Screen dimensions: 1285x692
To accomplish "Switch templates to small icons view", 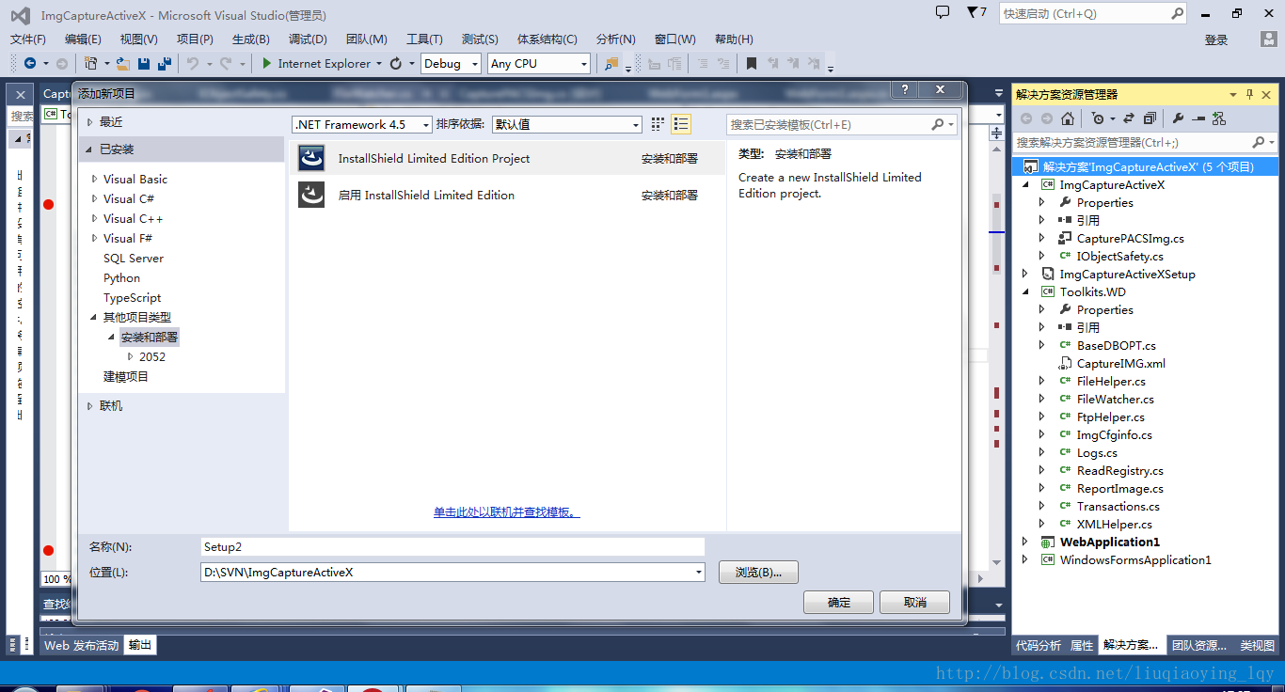I will click(658, 124).
